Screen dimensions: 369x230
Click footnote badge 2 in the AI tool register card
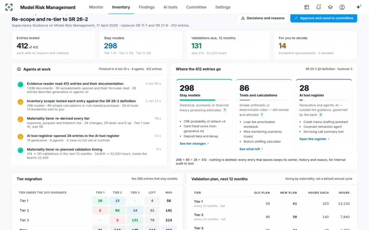tap(320, 115)
